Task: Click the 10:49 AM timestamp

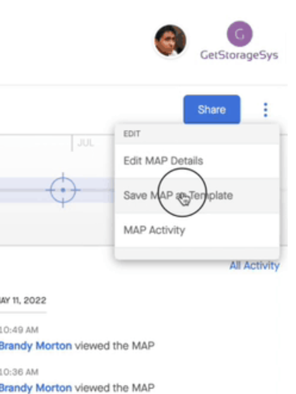Action: click(x=19, y=330)
